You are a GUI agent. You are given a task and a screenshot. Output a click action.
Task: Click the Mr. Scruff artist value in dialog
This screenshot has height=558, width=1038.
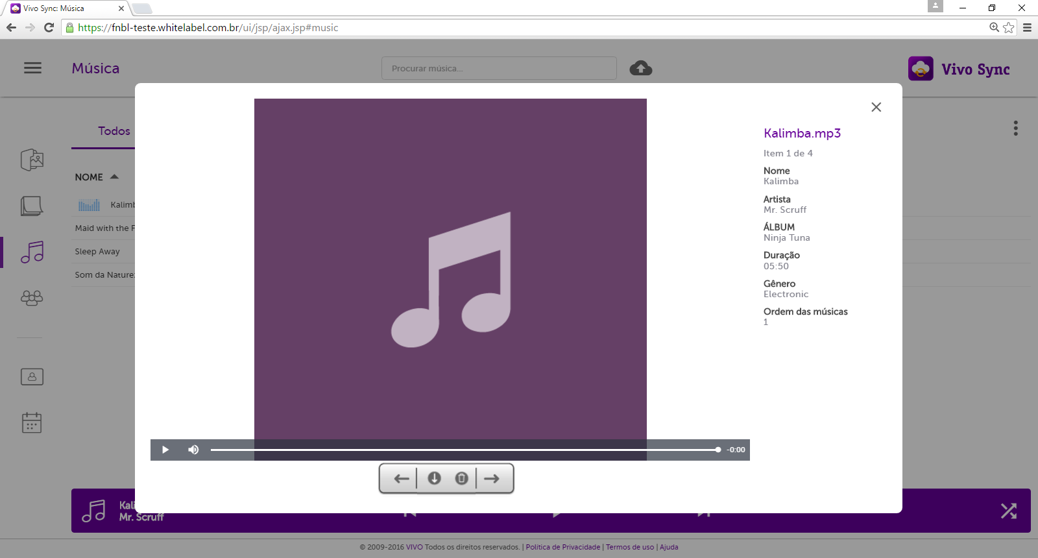[785, 210]
